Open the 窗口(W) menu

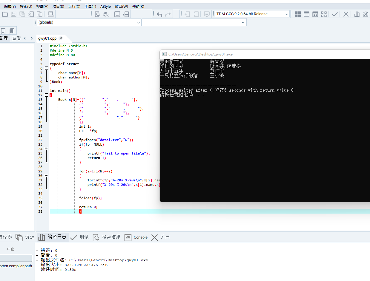coord(121,6)
